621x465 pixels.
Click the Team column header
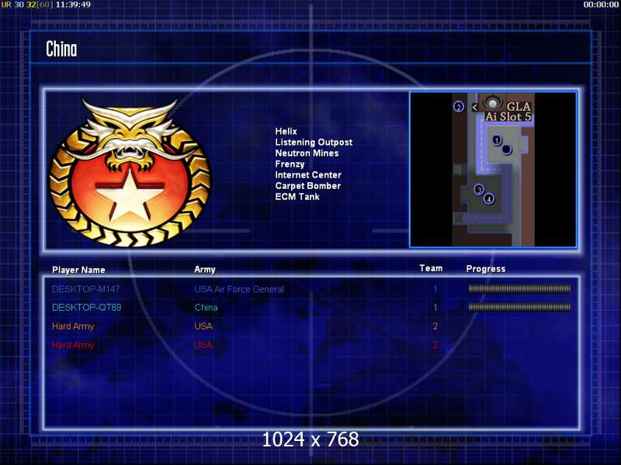(431, 268)
